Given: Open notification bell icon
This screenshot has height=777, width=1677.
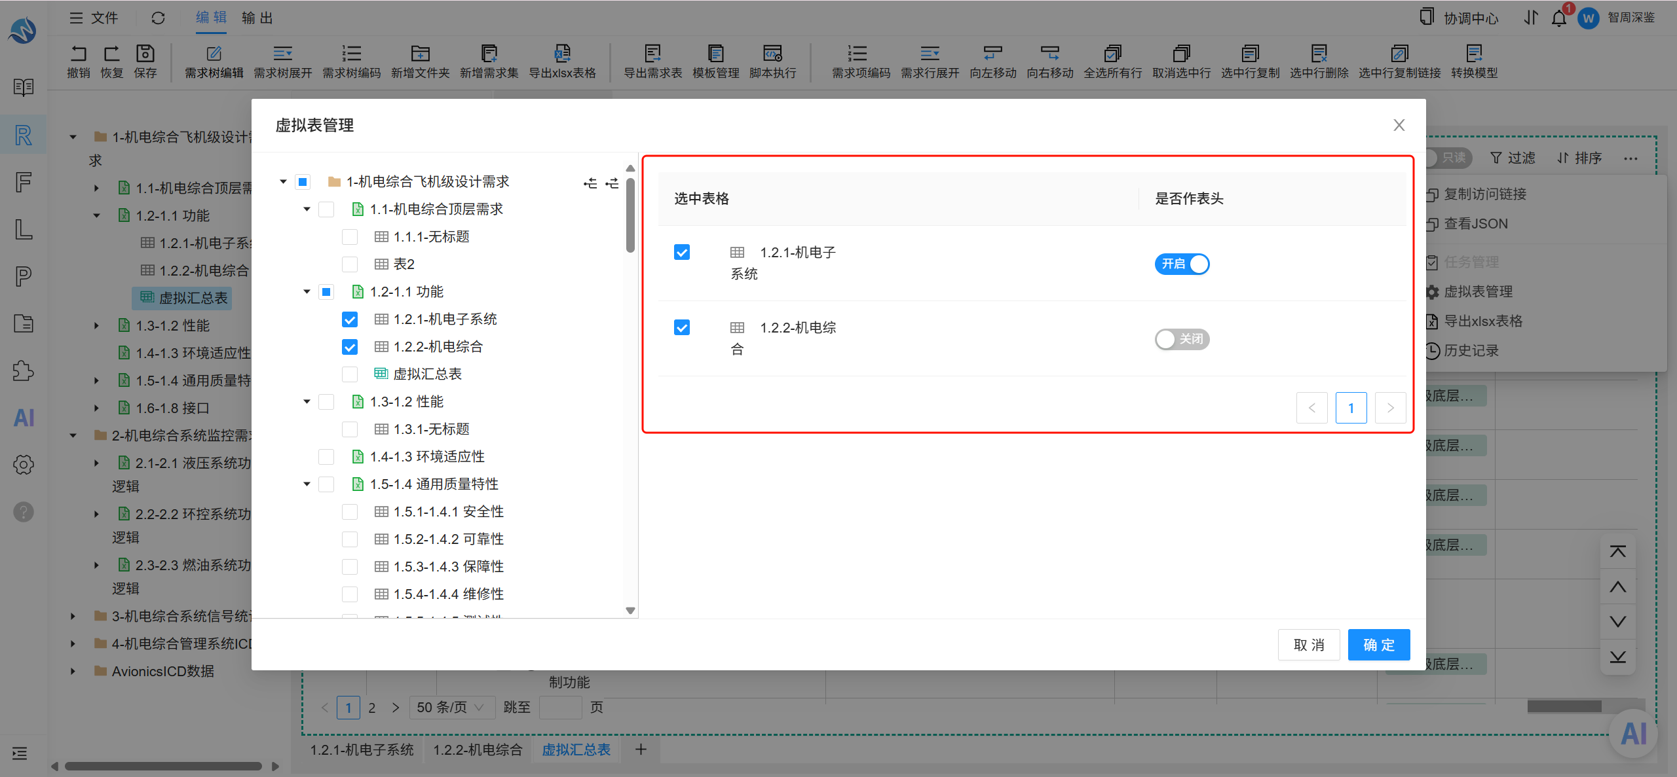Looking at the screenshot, I should tap(1559, 18).
